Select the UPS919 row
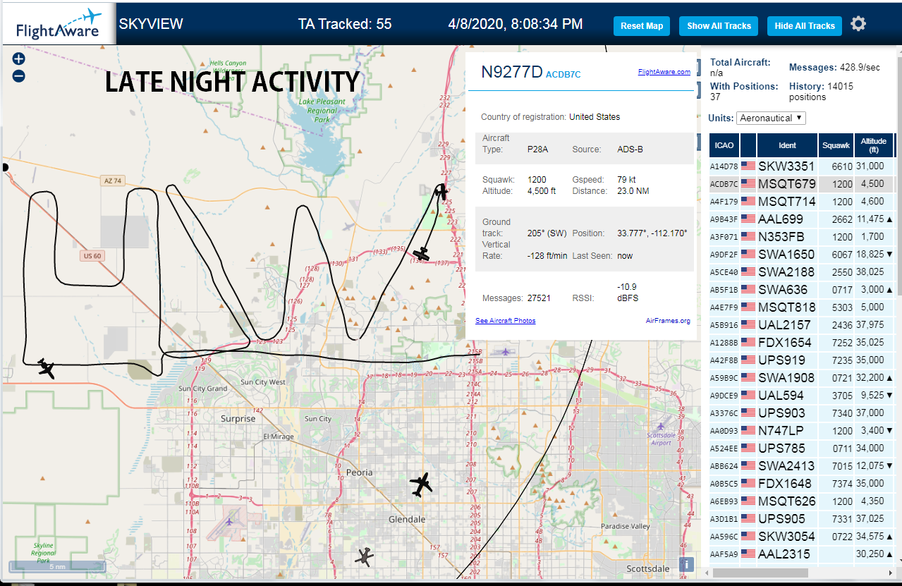The image size is (902, 586). coord(802,360)
